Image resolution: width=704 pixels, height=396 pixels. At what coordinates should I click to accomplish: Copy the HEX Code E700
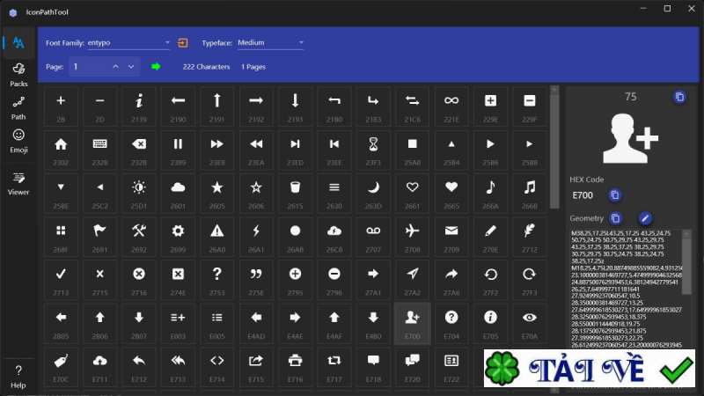(614, 194)
